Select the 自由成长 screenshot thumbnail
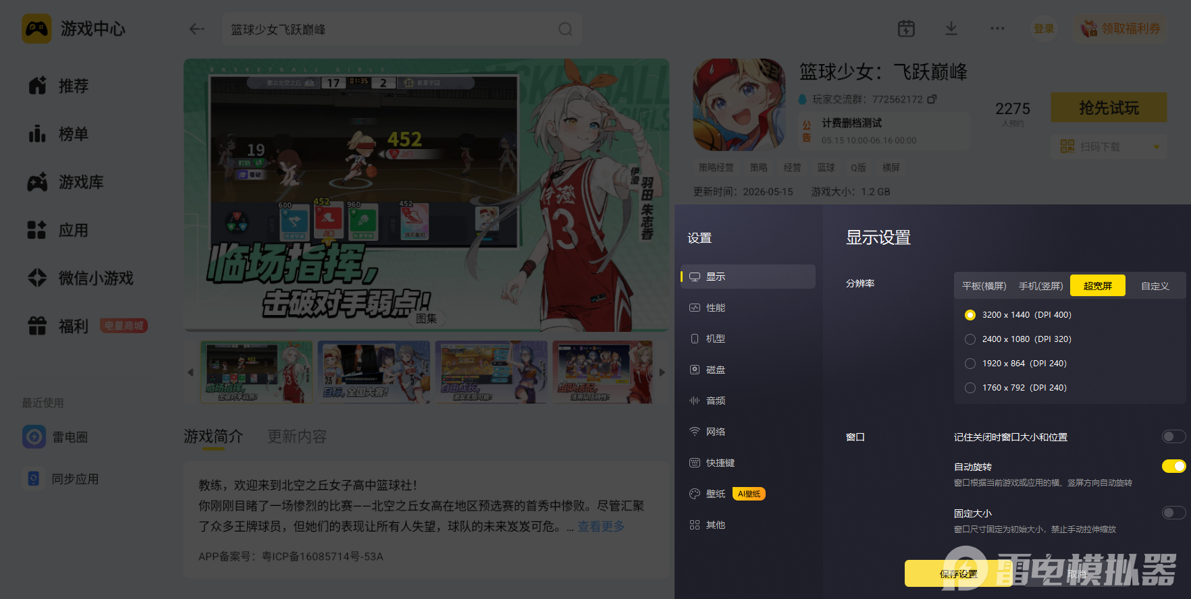 point(491,372)
